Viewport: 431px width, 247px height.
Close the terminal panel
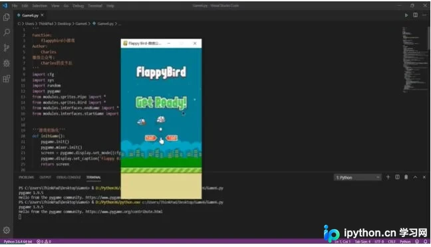pyautogui.click(x=424, y=177)
